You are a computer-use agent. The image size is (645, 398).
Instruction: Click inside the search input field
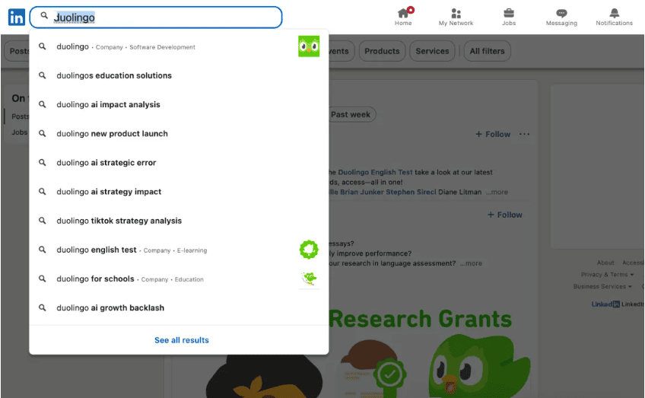click(167, 17)
